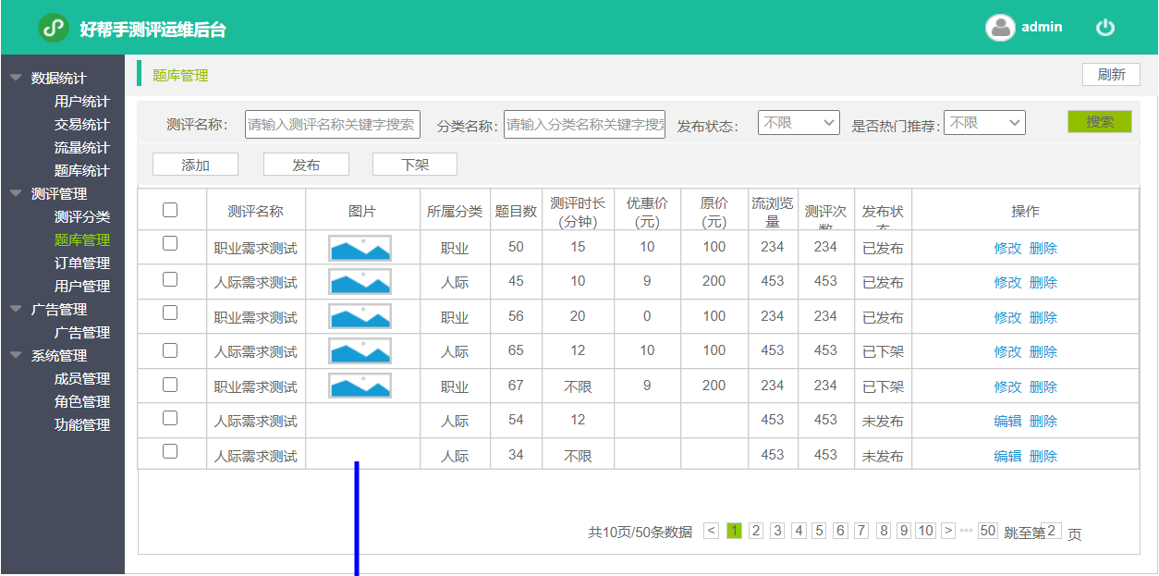Open 订单管理 in the sidebar
The image size is (1159, 576).
pos(81,263)
